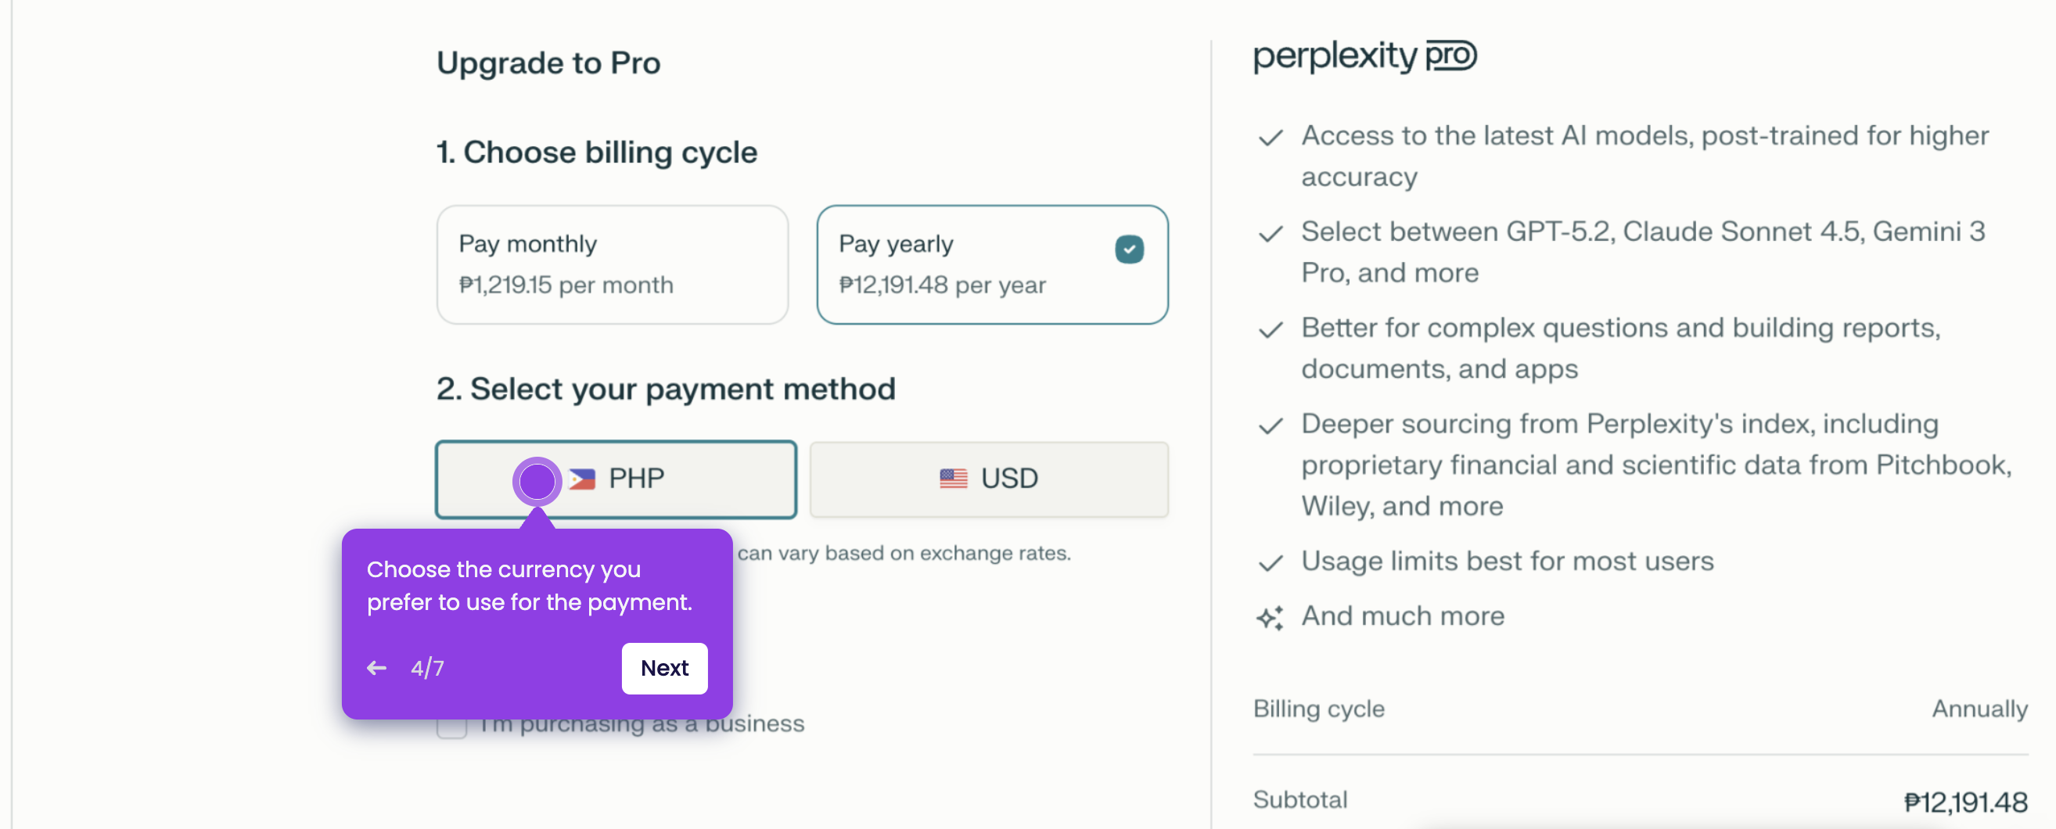This screenshot has height=829, width=2056.
Task: Click the selected checkmark on Pay yearly
Action: pyautogui.click(x=1129, y=249)
